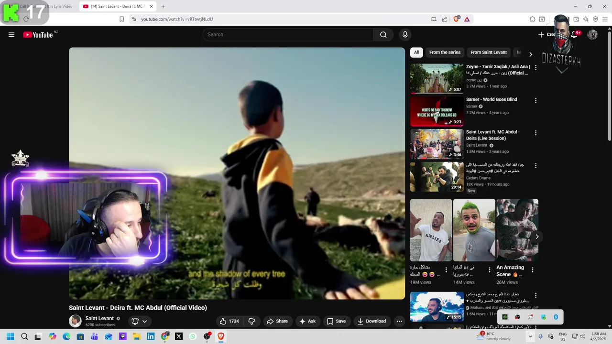Open Saint Levant channel name link

[x=99, y=318]
